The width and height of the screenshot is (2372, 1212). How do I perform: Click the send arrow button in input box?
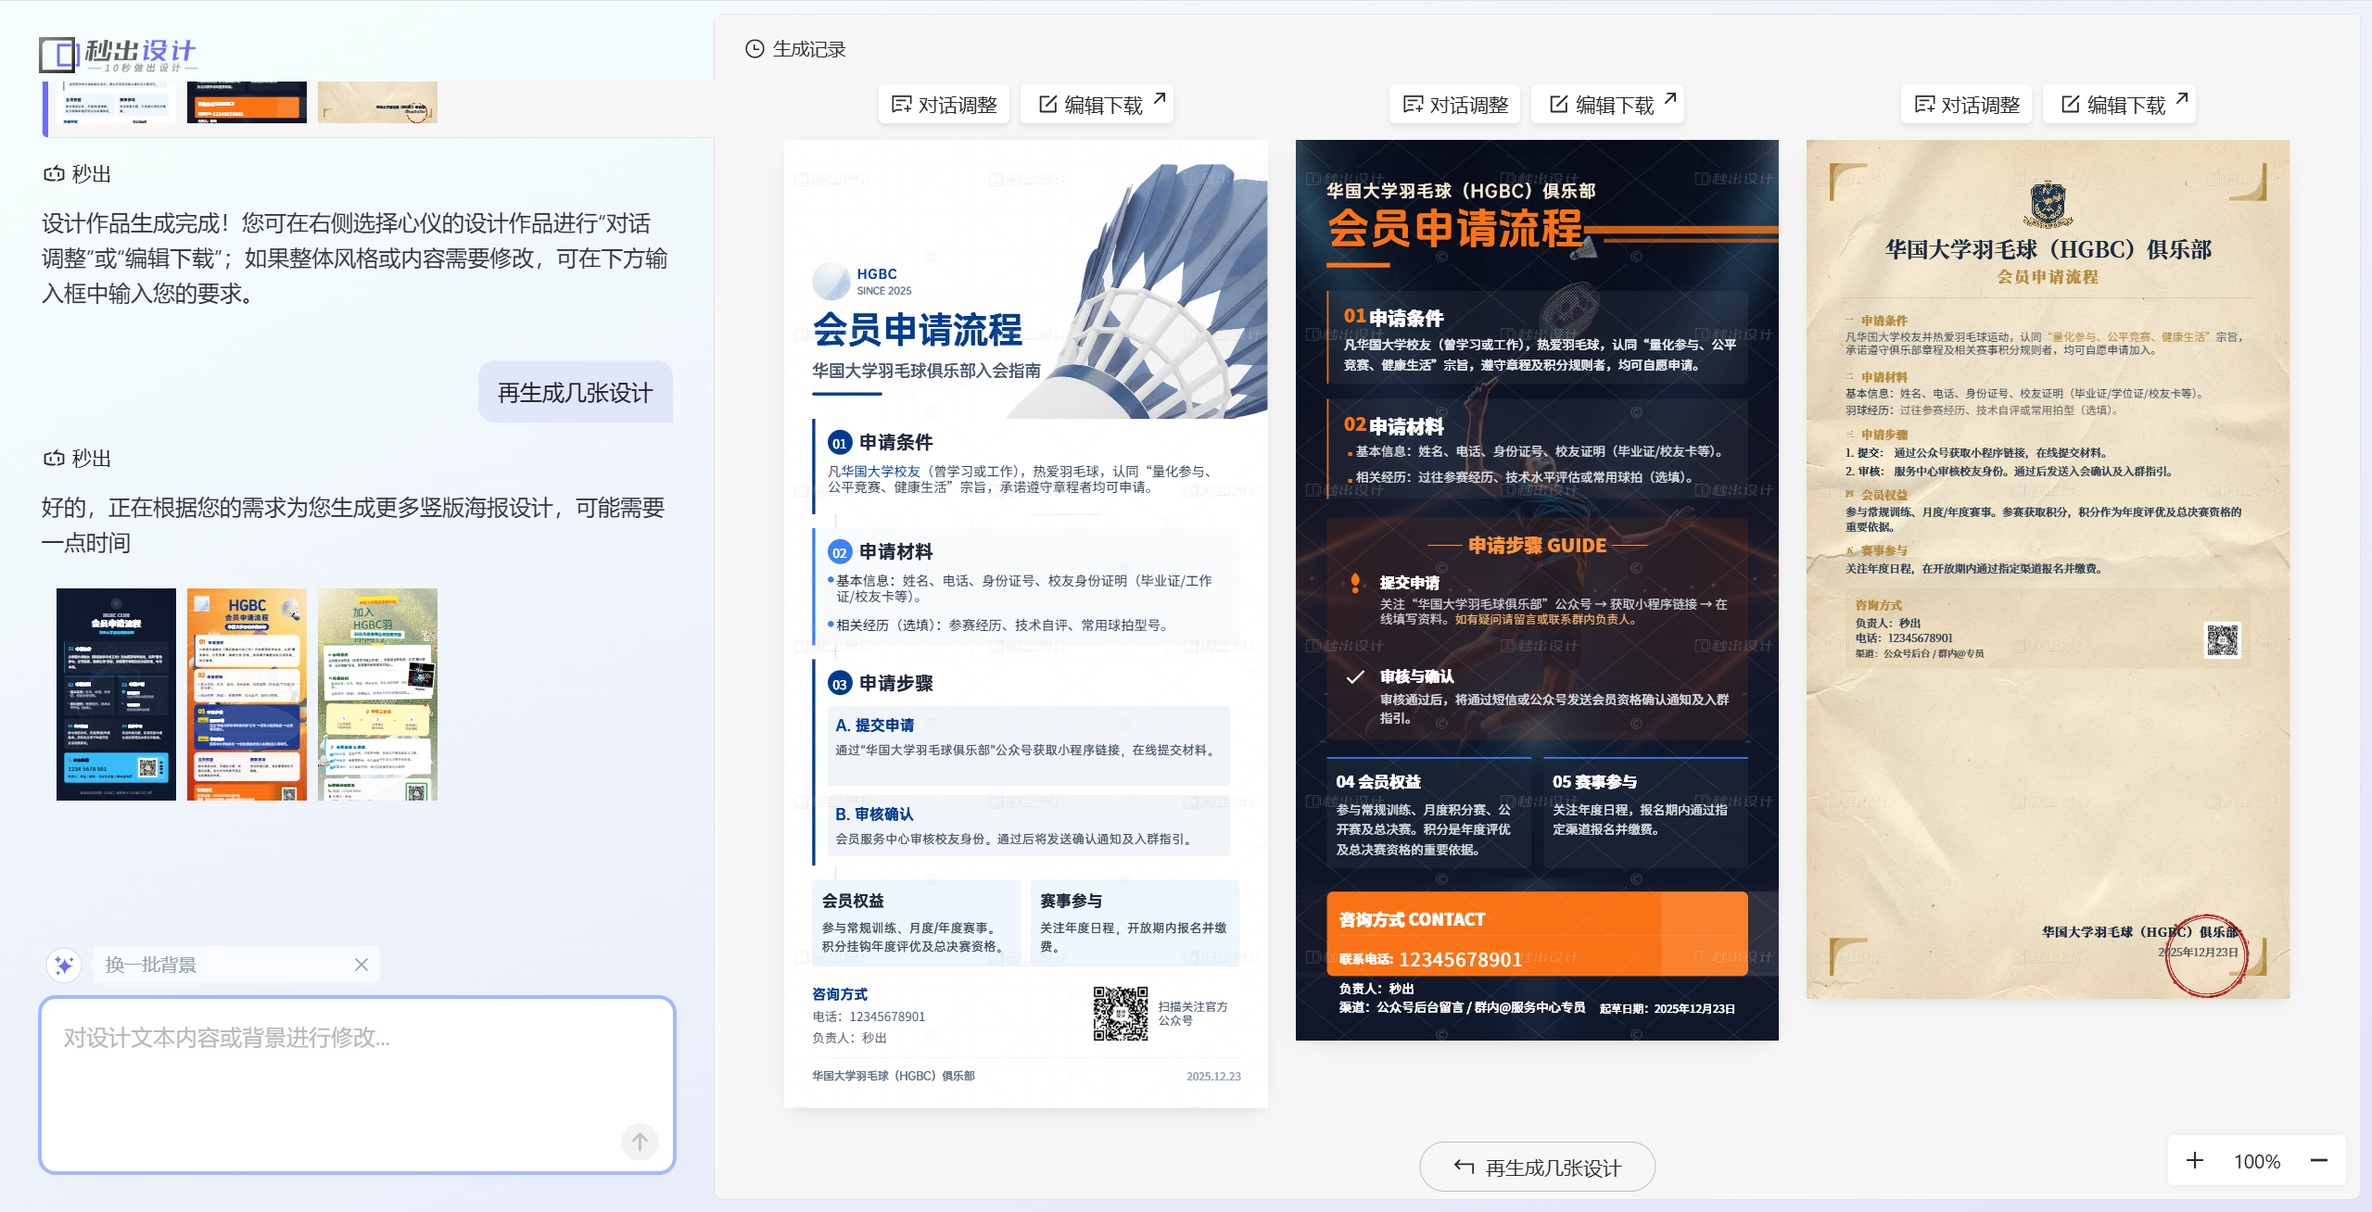[x=640, y=1142]
